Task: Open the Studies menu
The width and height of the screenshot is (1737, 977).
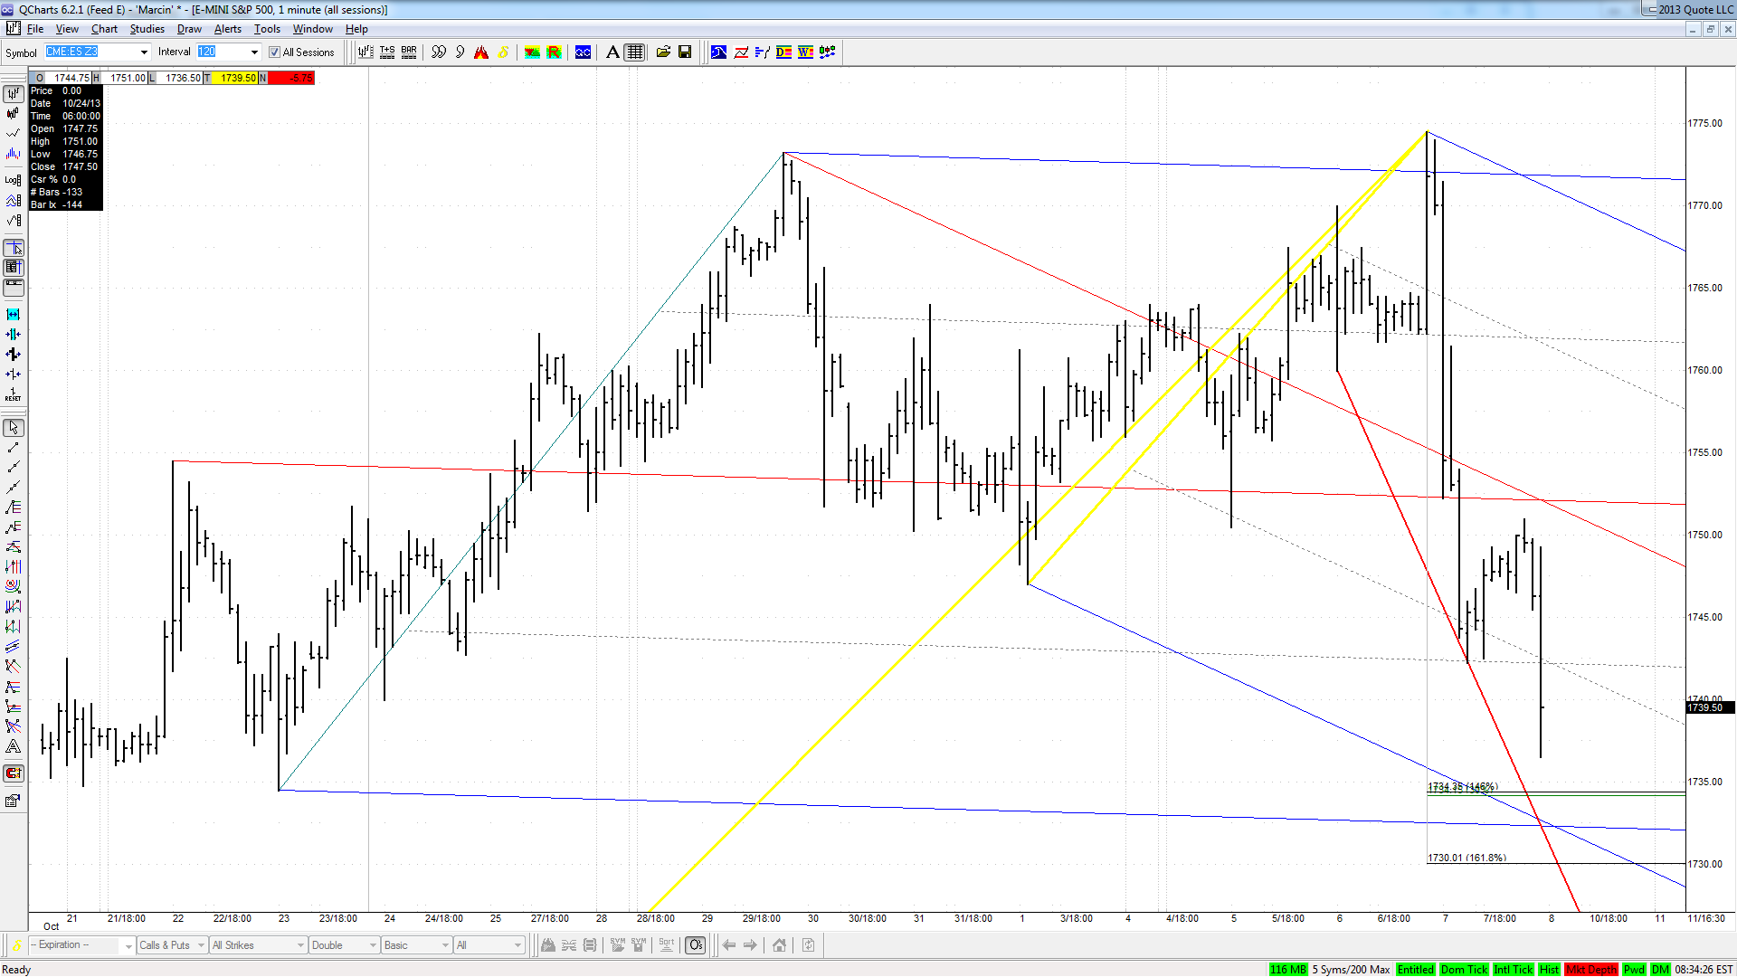Action: click(147, 29)
